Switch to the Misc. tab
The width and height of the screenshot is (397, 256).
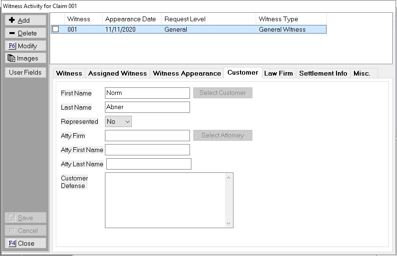362,73
